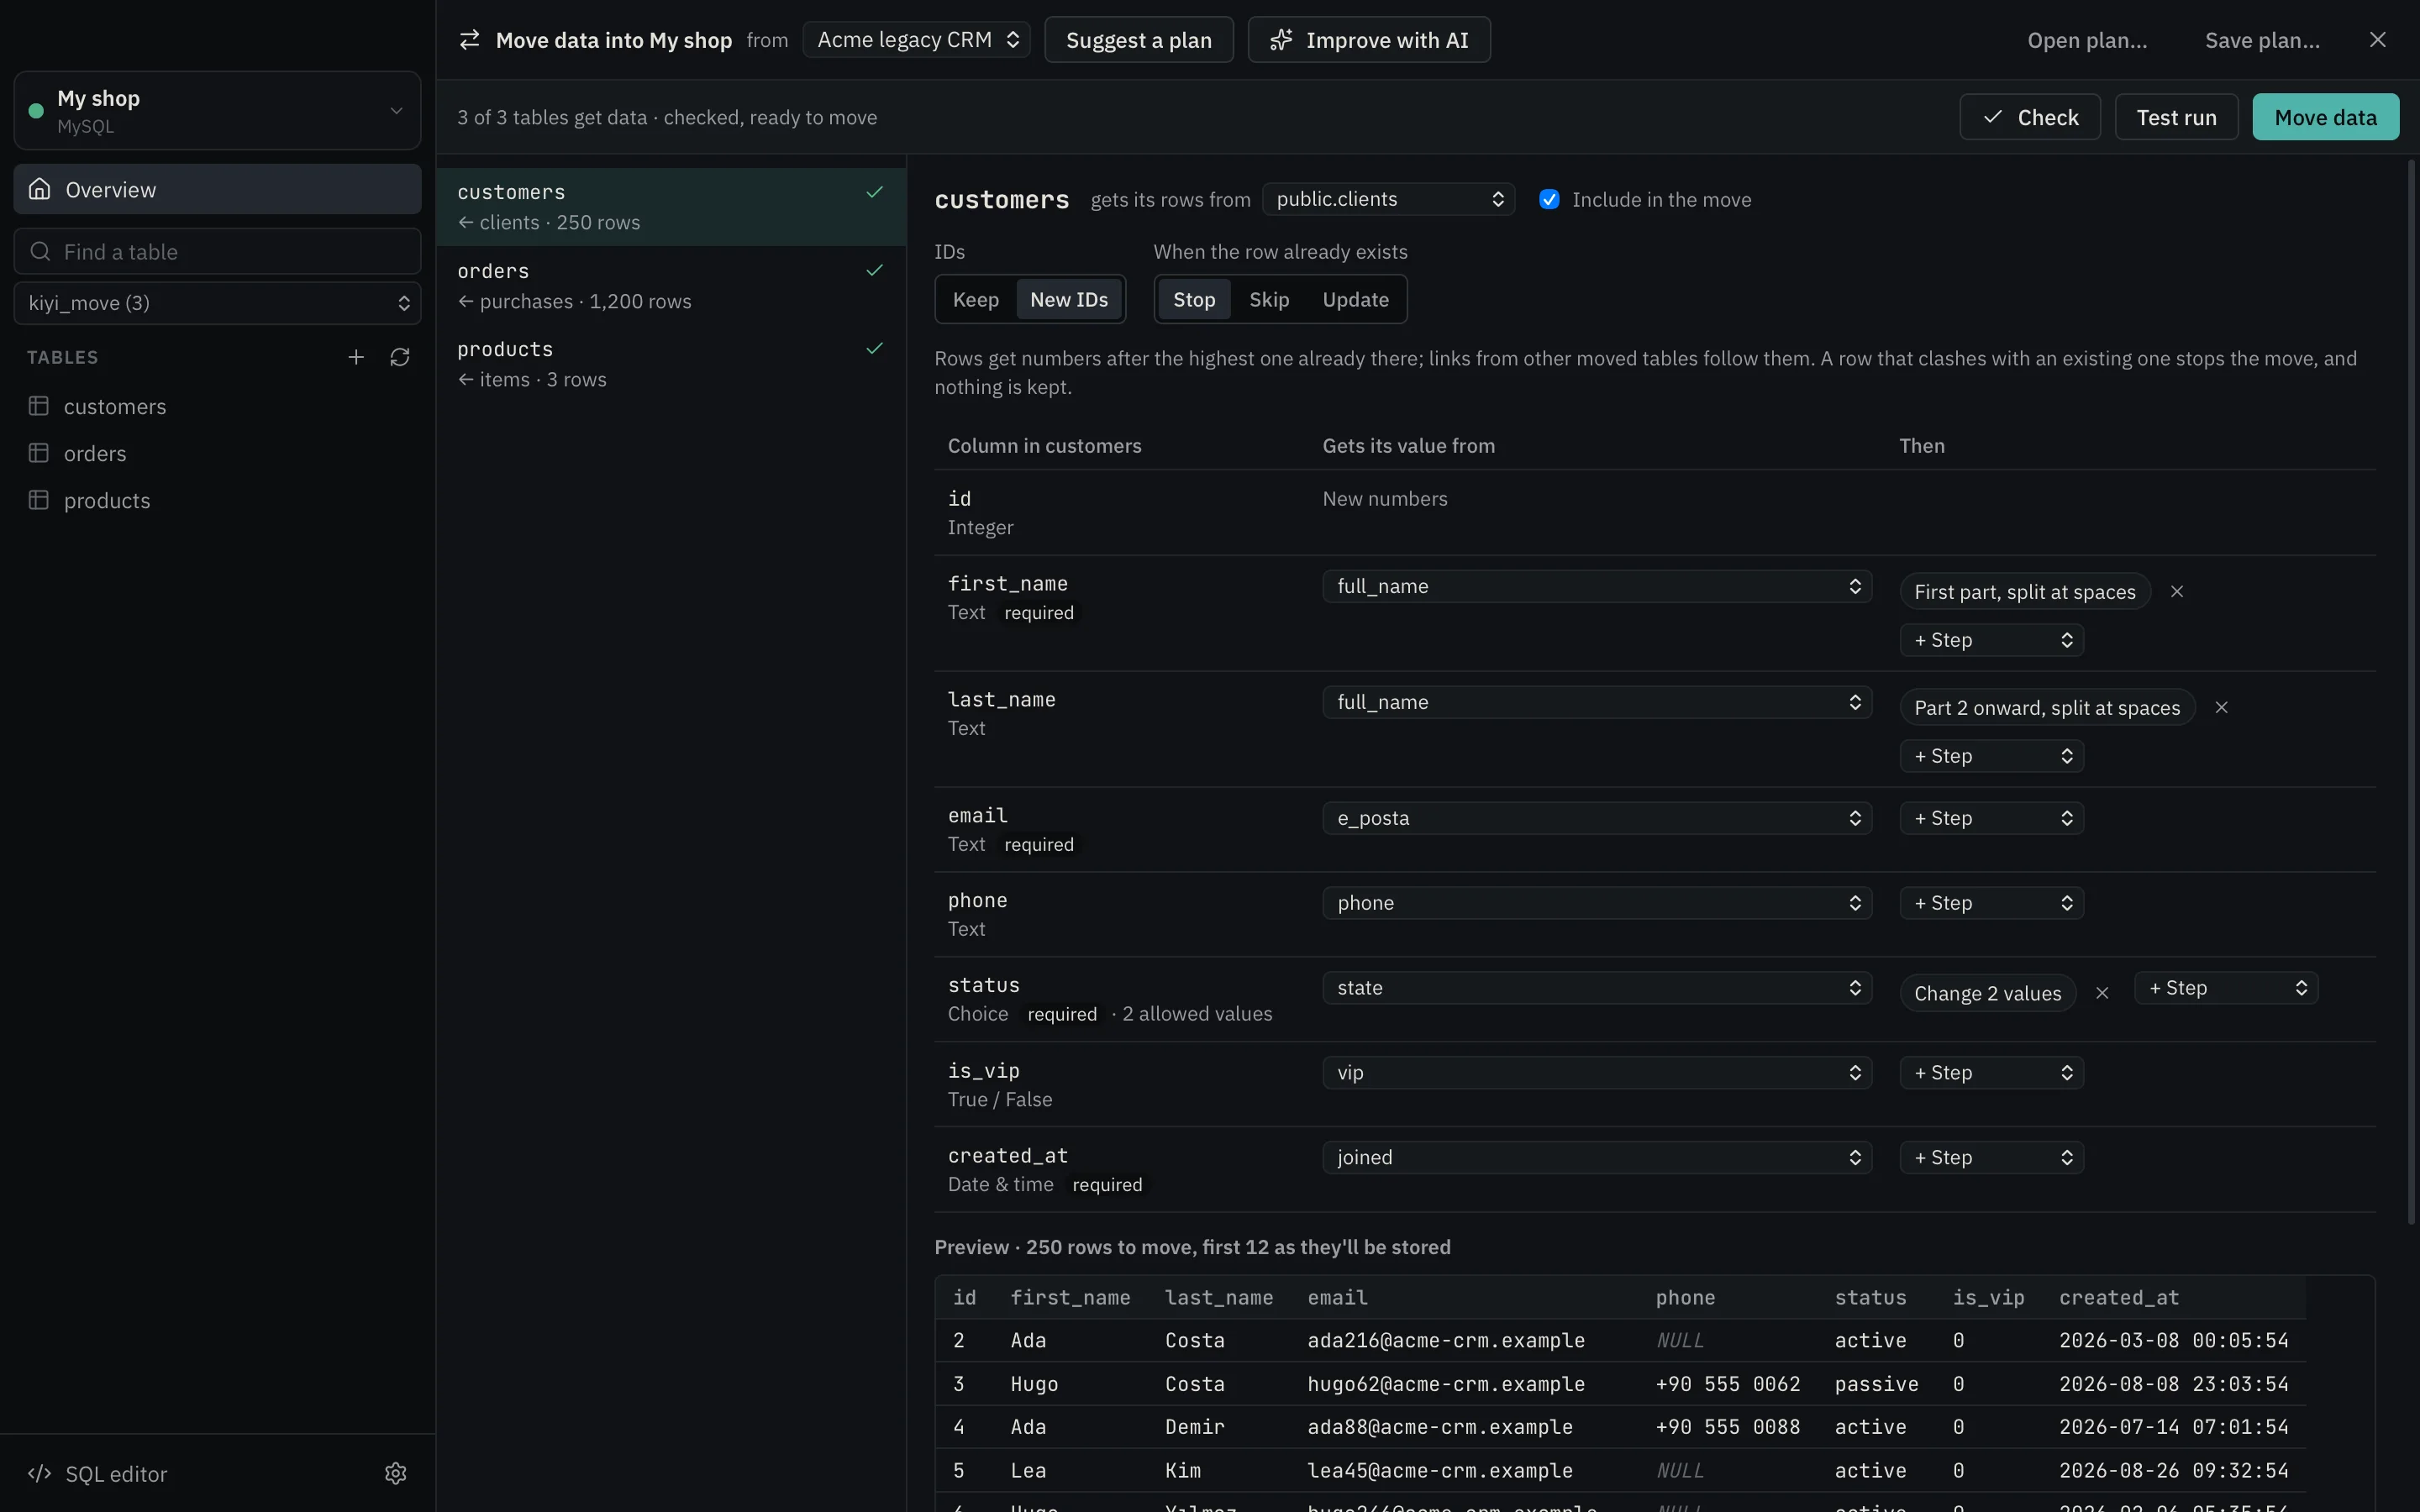2420x1512 pixels.
Task: Click Open plan... menu item
Action: (2087, 40)
